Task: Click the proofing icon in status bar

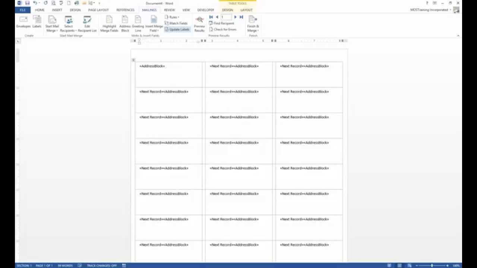Action: (80, 265)
